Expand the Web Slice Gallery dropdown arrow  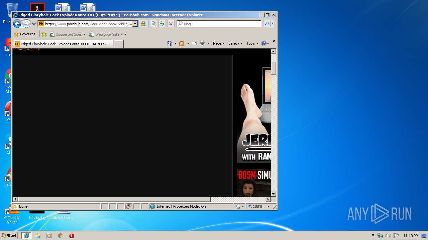[125, 34]
